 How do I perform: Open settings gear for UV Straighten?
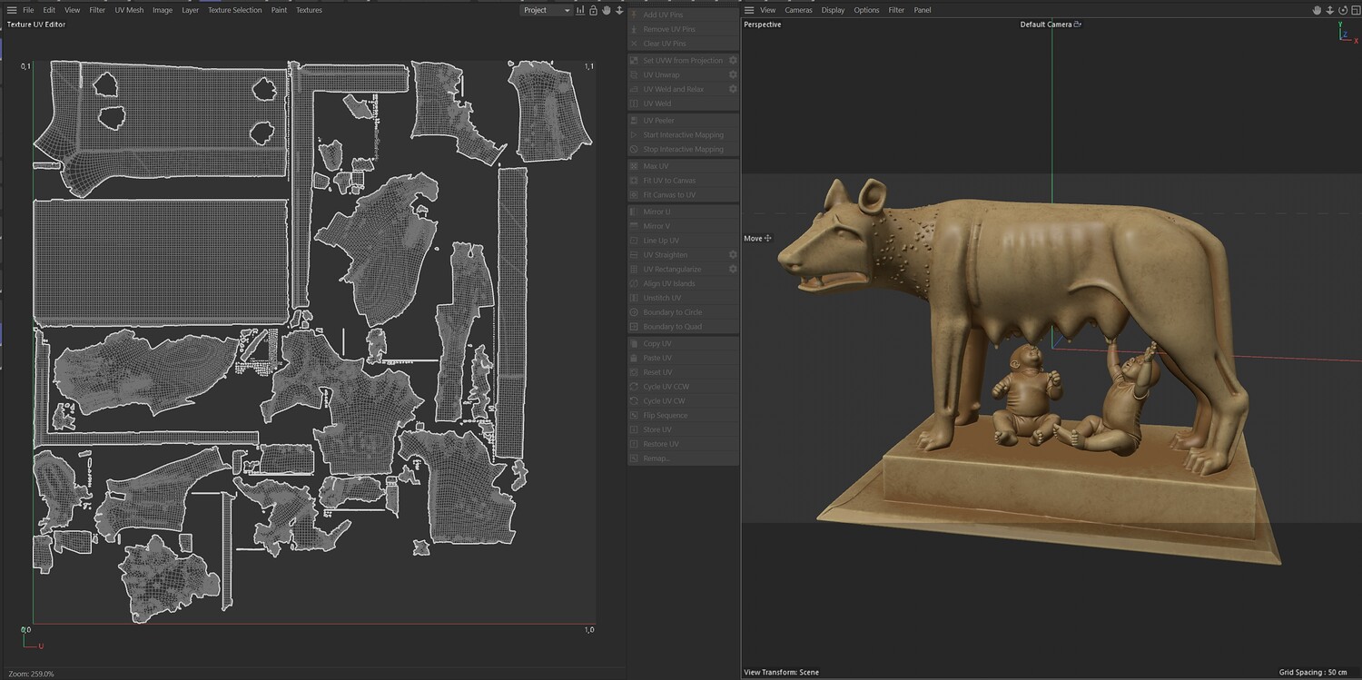(x=733, y=255)
